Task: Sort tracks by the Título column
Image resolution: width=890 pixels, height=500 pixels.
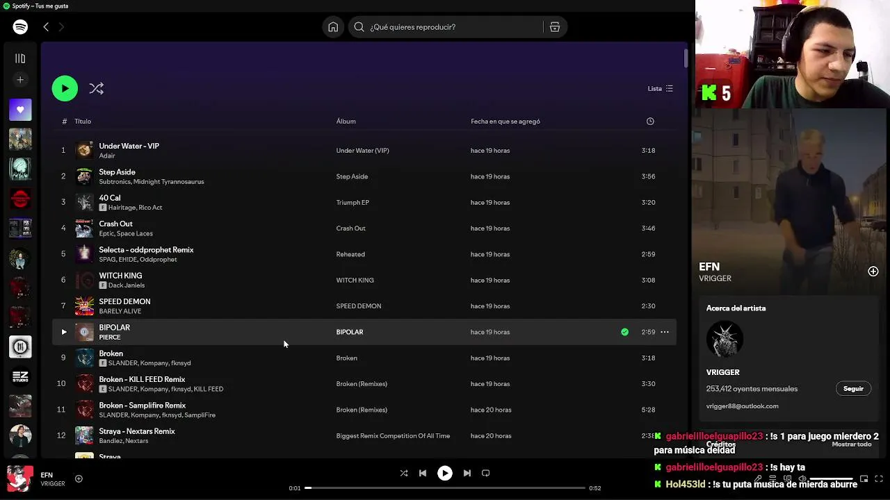Action: click(83, 122)
